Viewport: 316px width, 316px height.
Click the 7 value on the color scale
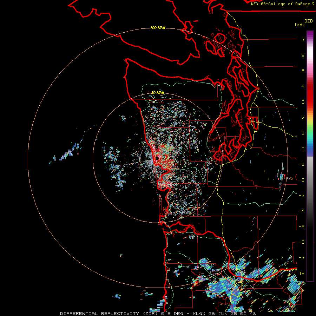point(303,39)
